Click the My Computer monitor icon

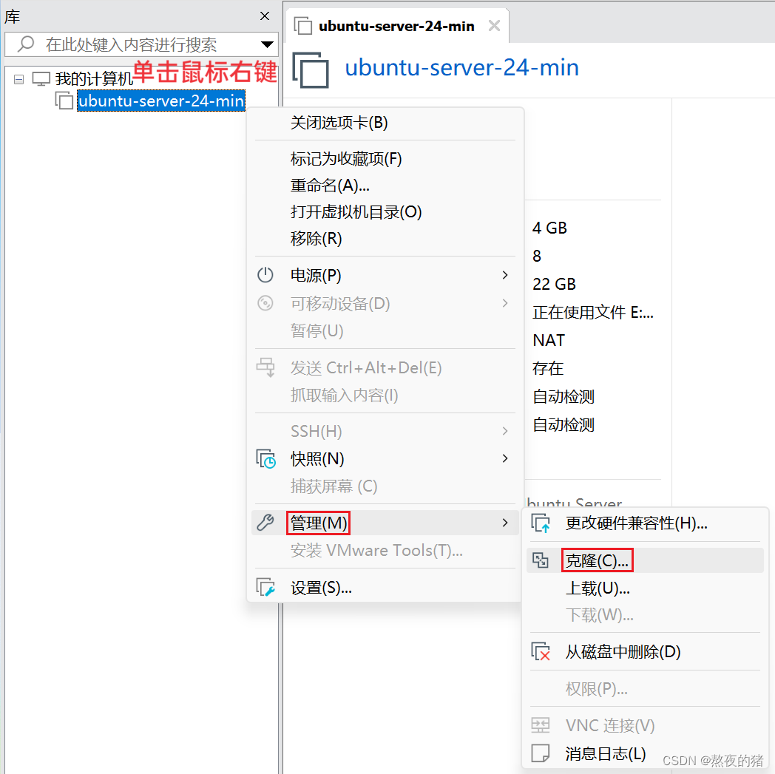(x=41, y=78)
